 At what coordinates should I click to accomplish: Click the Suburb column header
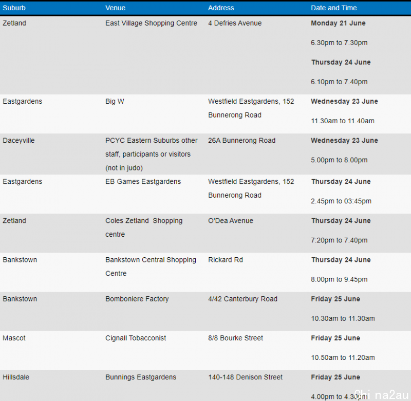pos(14,8)
